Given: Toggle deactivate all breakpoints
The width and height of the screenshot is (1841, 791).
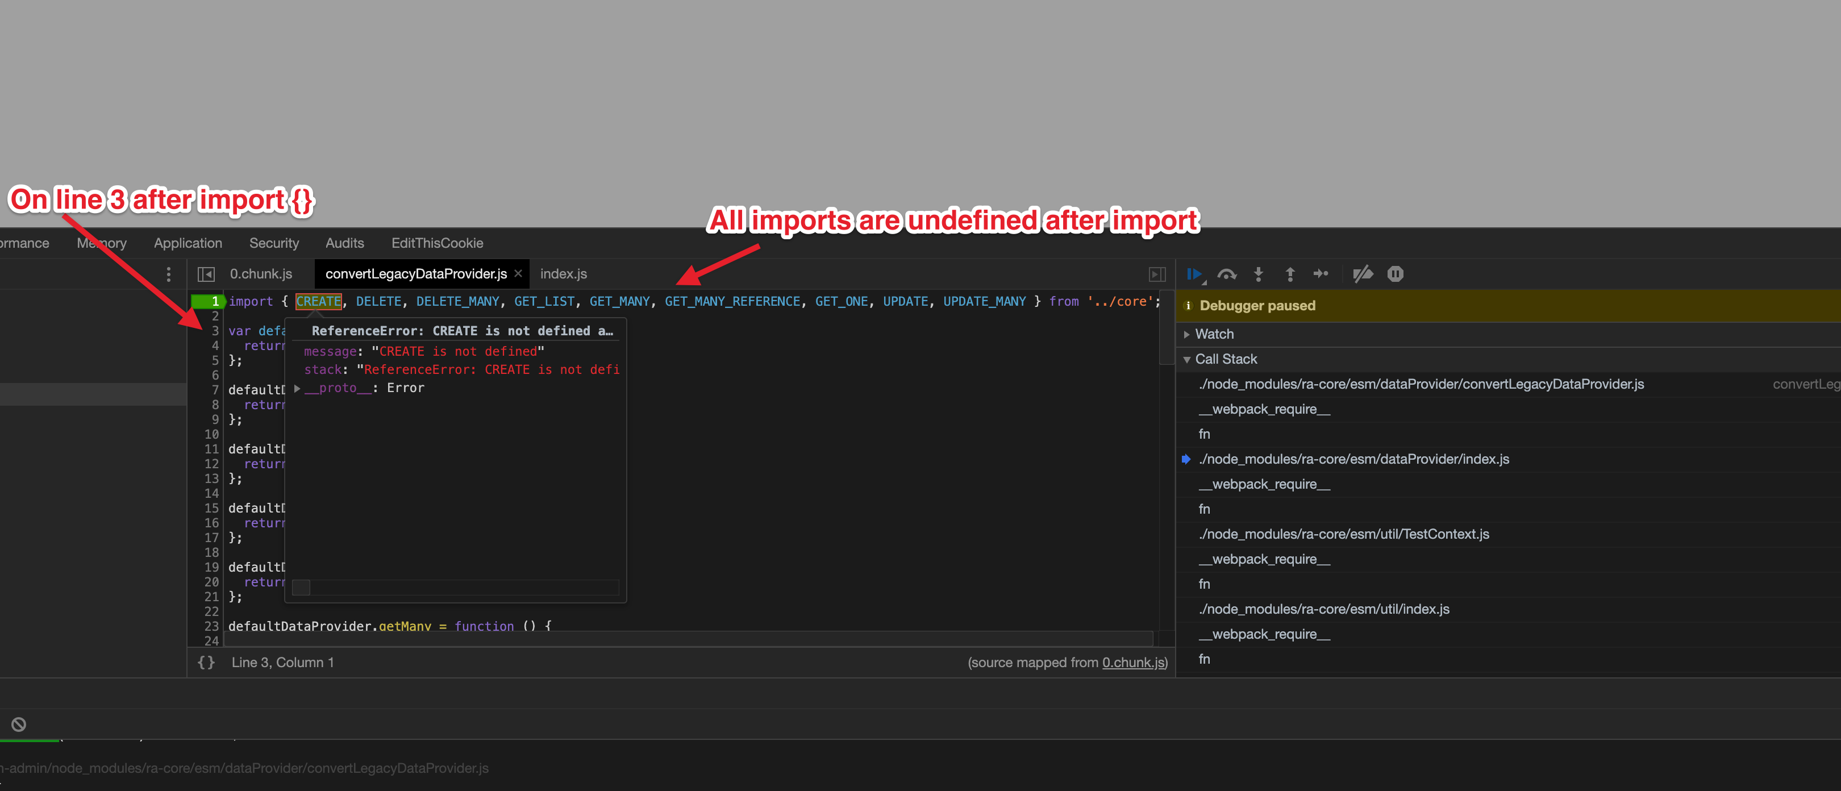Looking at the screenshot, I should [x=1364, y=274].
